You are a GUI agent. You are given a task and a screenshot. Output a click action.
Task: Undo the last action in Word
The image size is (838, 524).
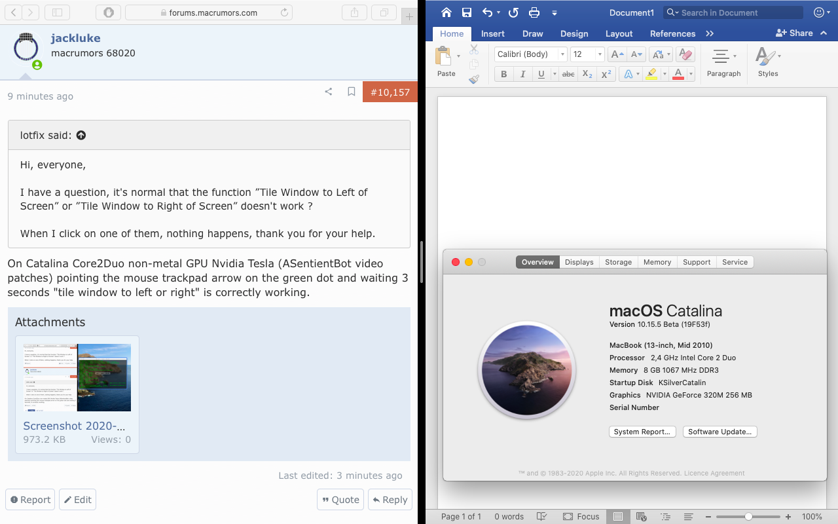[x=487, y=12]
